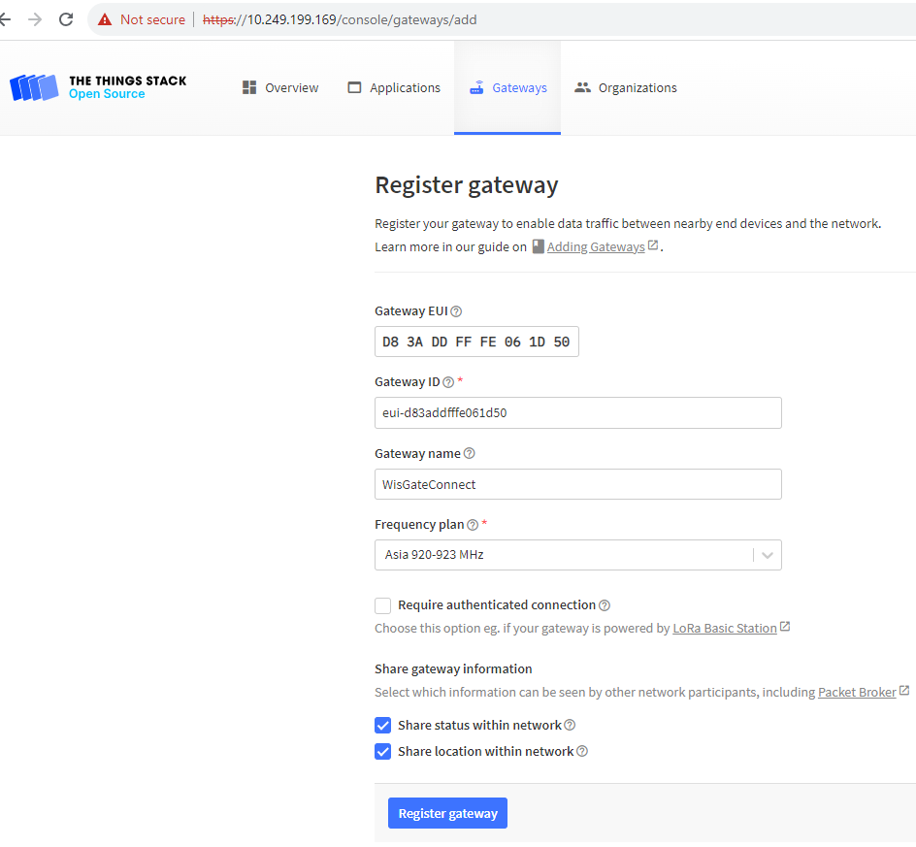The height and width of the screenshot is (847, 916).
Task: Click the Register gateway button
Action: point(447,813)
